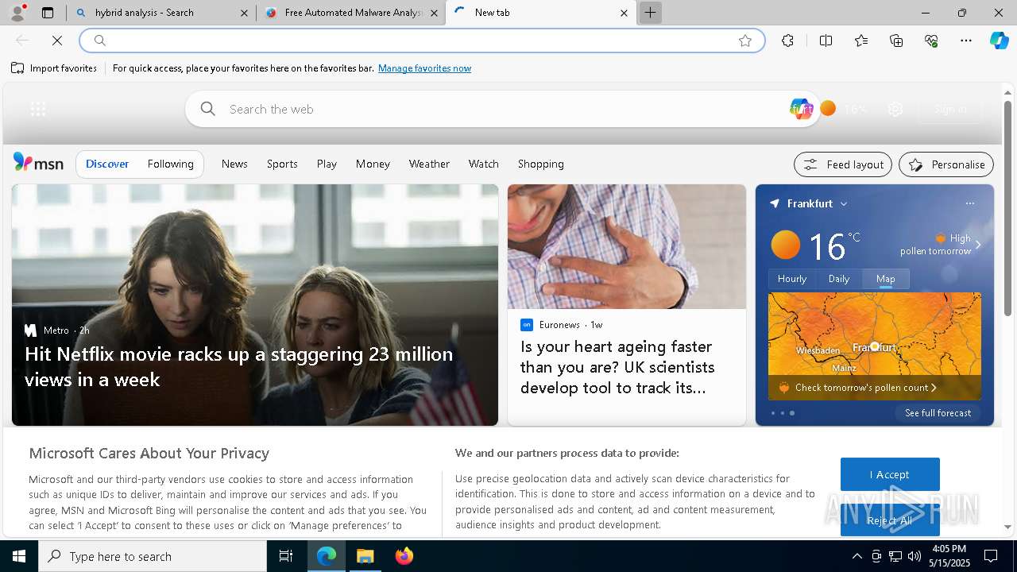Click the MSN logo

(38, 163)
